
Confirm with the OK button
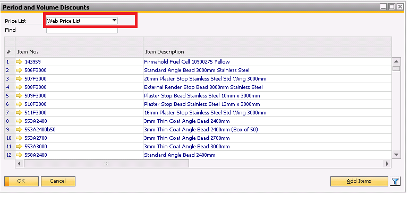(21, 181)
